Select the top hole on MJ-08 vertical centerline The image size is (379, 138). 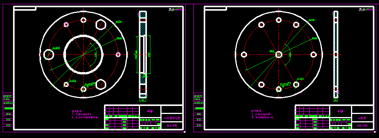(x=83, y=20)
